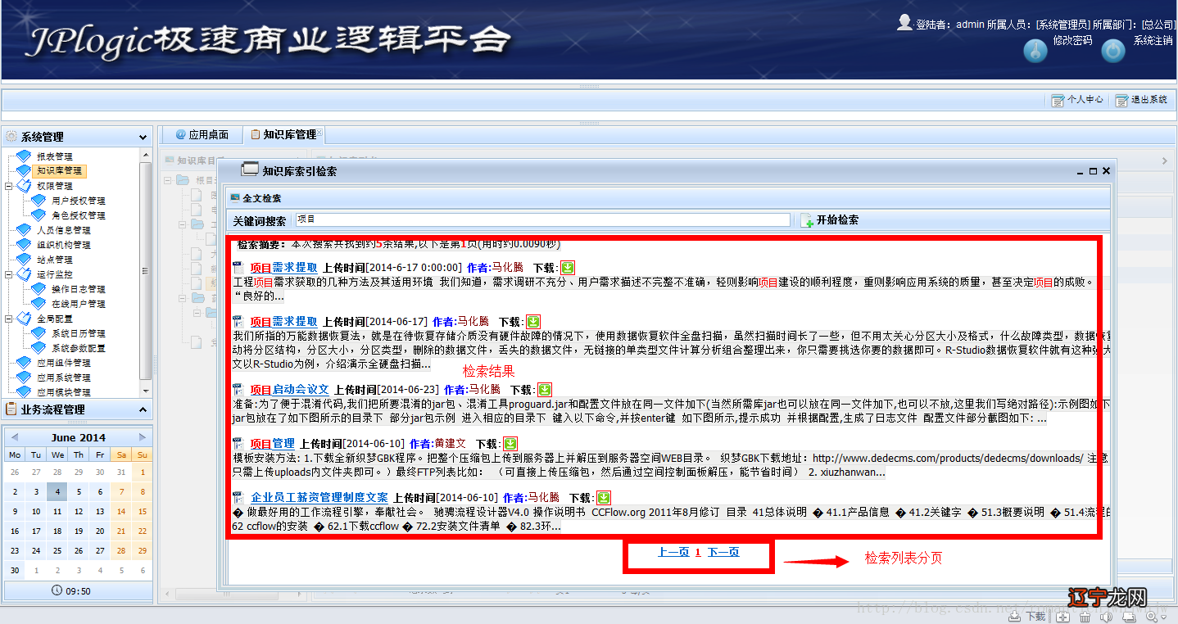Click the 系统参数配置 diamond icon
The height and width of the screenshot is (624, 1178).
[39, 348]
